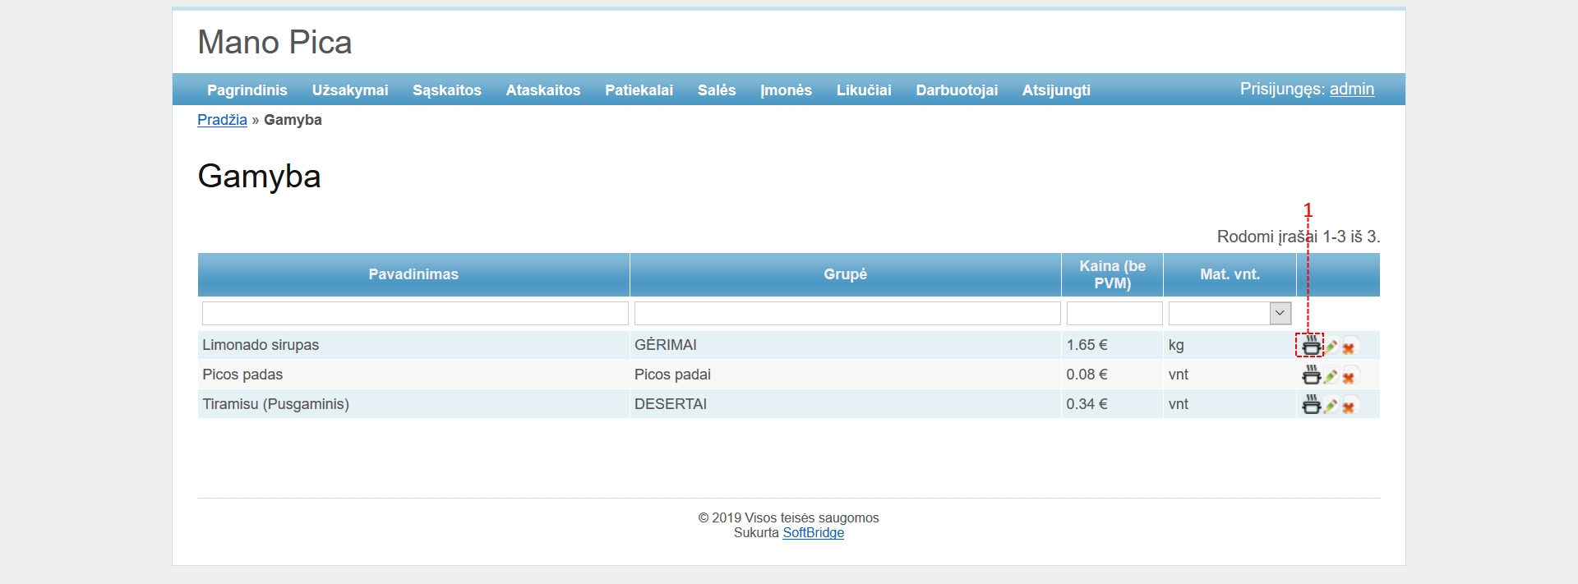Visit the SoftBridge footer link
Image resolution: width=1578 pixels, height=584 pixels.
(x=813, y=533)
